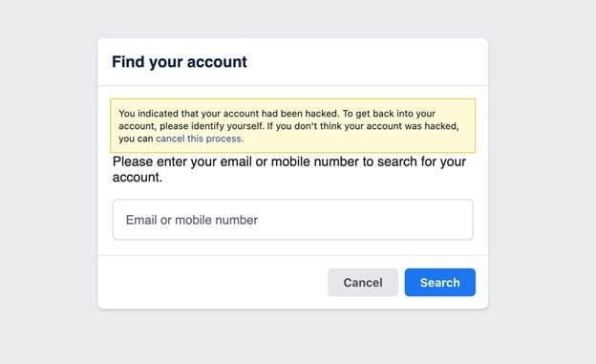Click 'To get back into your' notice text

click(x=389, y=114)
